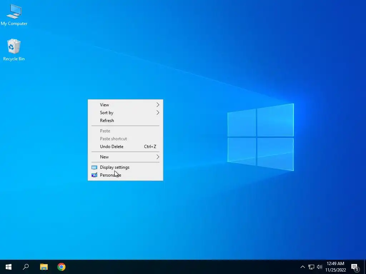Select the My Computer desktop icon
366x274 pixels.
pos(14,15)
